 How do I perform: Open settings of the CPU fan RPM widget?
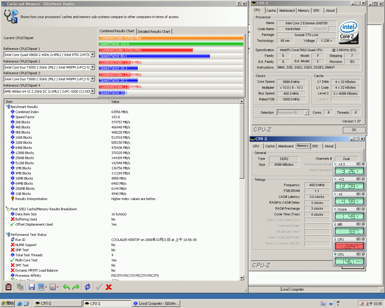[x=359, y=254]
